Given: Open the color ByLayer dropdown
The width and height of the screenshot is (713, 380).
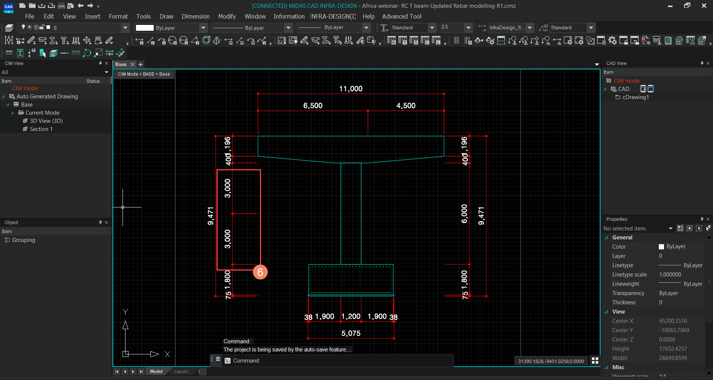Looking at the screenshot, I should pyautogui.click(x=203, y=28).
